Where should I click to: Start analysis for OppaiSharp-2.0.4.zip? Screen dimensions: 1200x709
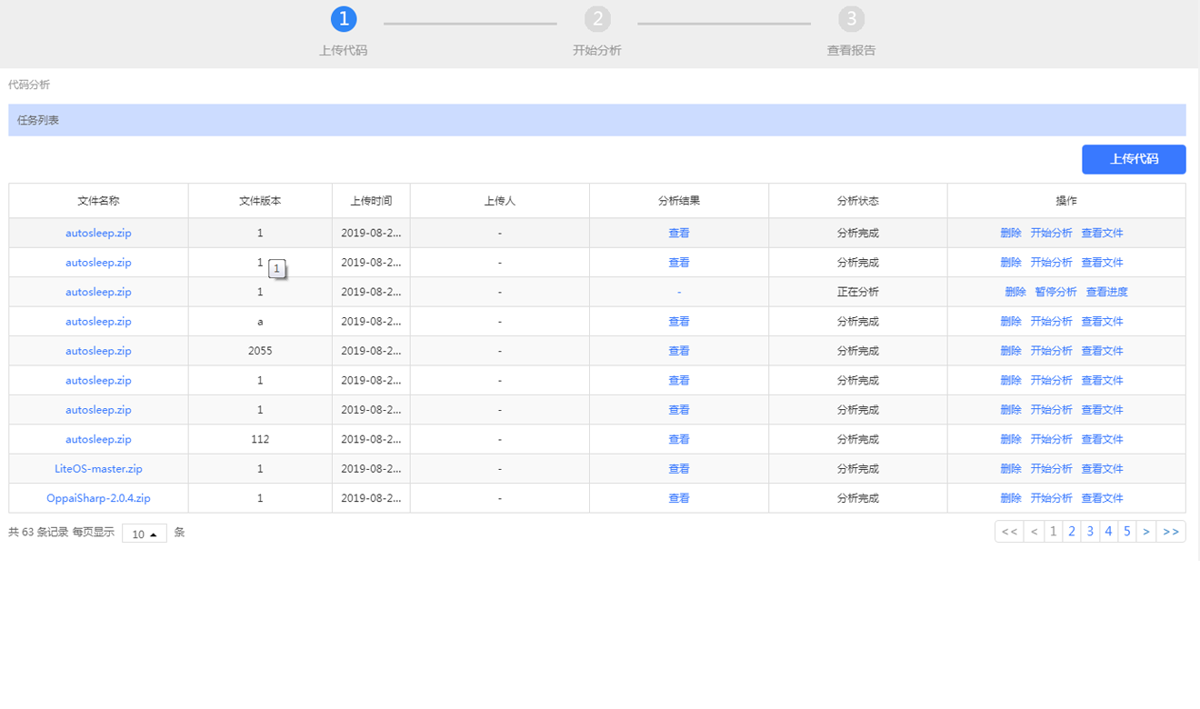1051,498
